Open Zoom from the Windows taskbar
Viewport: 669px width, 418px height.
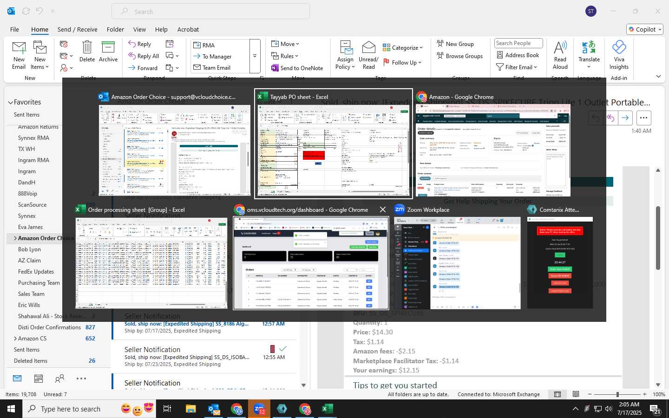click(259, 409)
